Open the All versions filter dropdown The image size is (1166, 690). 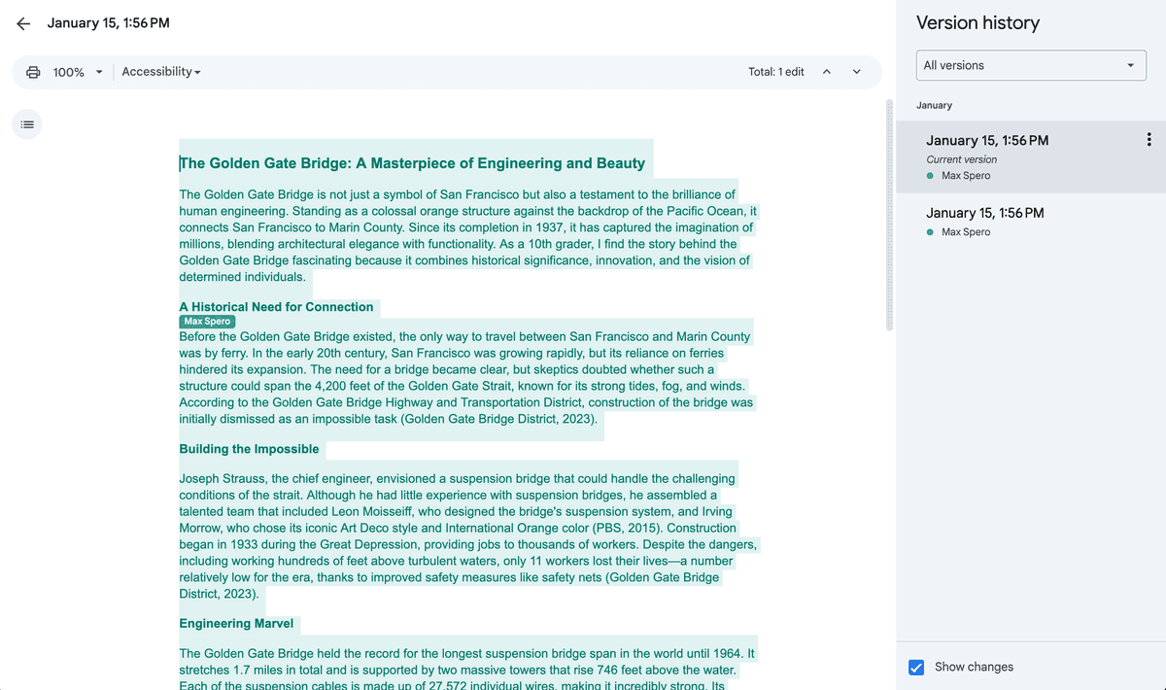pos(1030,65)
